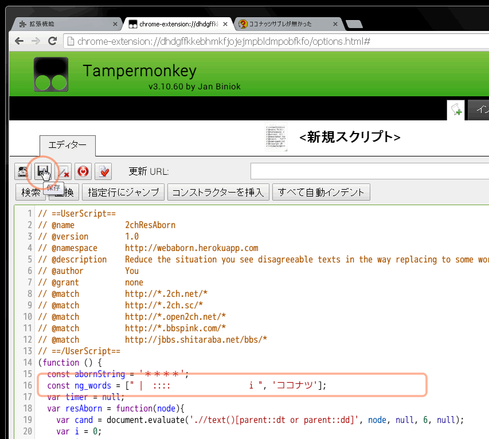Click the 更新 URL input field
This screenshot has height=439, width=489.
pyautogui.click(x=370, y=171)
